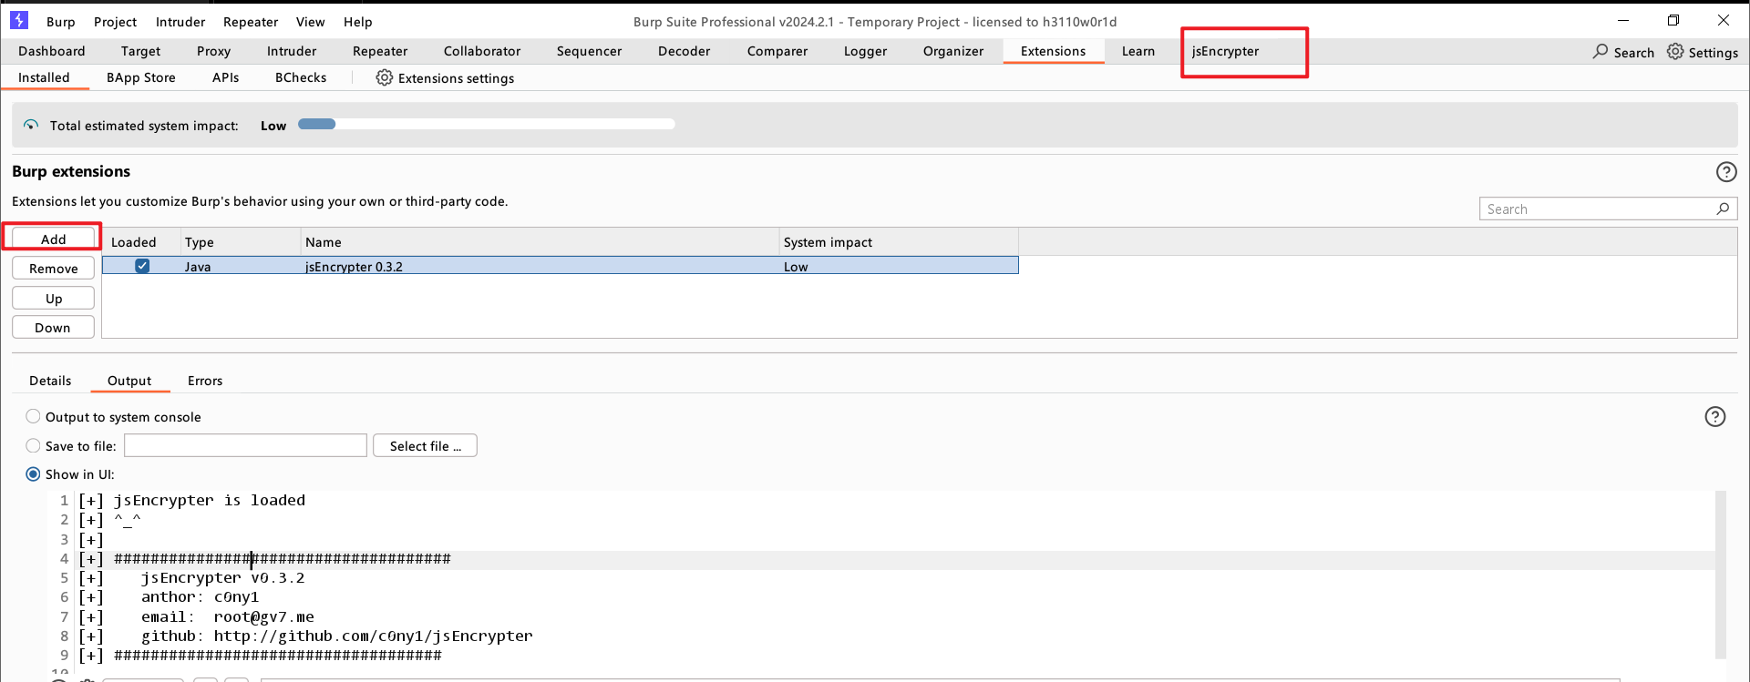Viewport: 1750px width, 682px height.
Task: Open the APIs sub-tab
Action: (225, 77)
